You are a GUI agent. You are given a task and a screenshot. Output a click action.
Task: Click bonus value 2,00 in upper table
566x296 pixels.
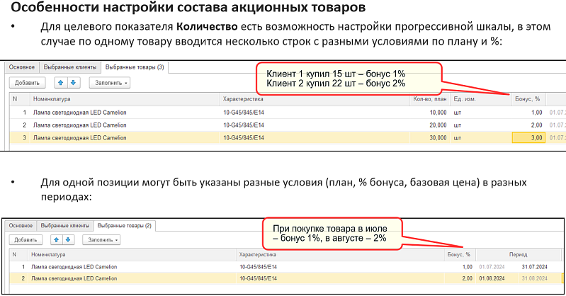536,125
